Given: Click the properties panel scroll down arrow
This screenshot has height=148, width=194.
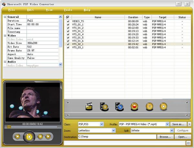Looking at the screenshot, I should (x=60, y=64).
